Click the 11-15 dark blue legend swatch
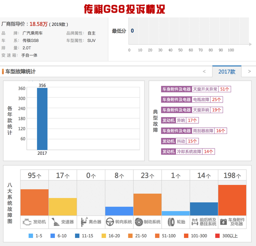256x246 pixels. pyautogui.click(x=77, y=236)
